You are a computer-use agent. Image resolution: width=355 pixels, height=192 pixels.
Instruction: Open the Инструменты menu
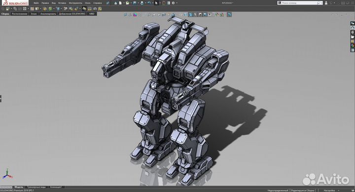click(x=75, y=3)
